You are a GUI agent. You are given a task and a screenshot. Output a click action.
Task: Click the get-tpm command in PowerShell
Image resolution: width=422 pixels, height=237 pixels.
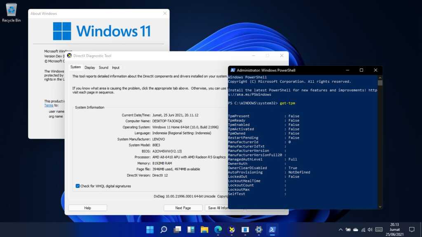[287, 103]
